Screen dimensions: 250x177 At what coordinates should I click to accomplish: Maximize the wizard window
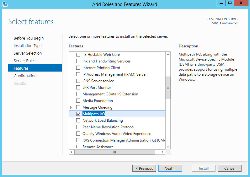tap(230, 3)
